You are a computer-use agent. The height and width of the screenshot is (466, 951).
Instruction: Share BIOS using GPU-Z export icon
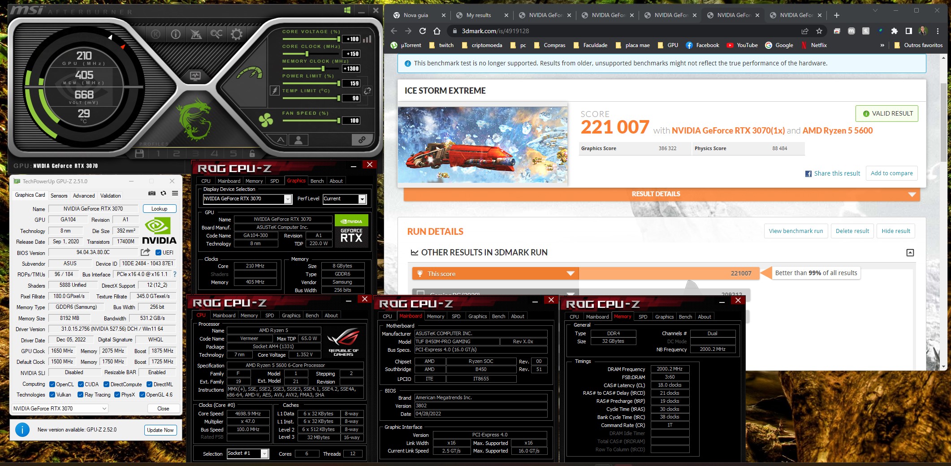pos(145,252)
